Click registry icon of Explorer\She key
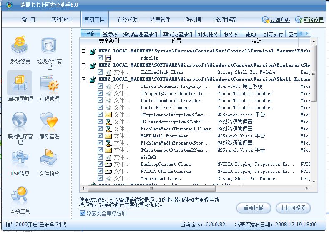This screenshot has width=329, height=232. [93, 65]
